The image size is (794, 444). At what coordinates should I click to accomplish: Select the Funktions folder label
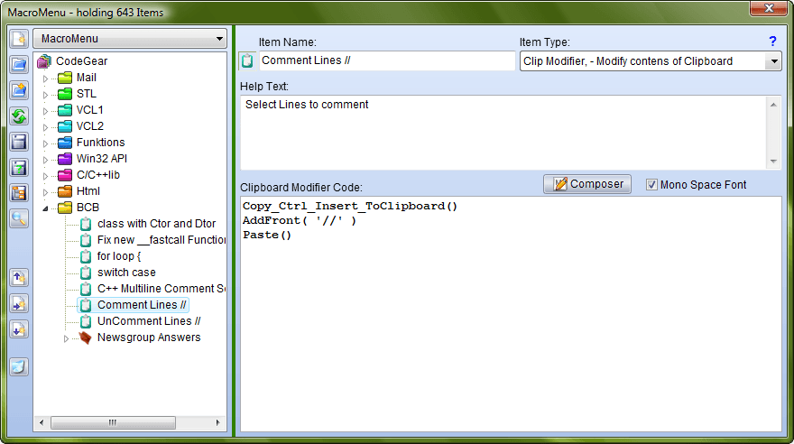click(x=100, y=143)
